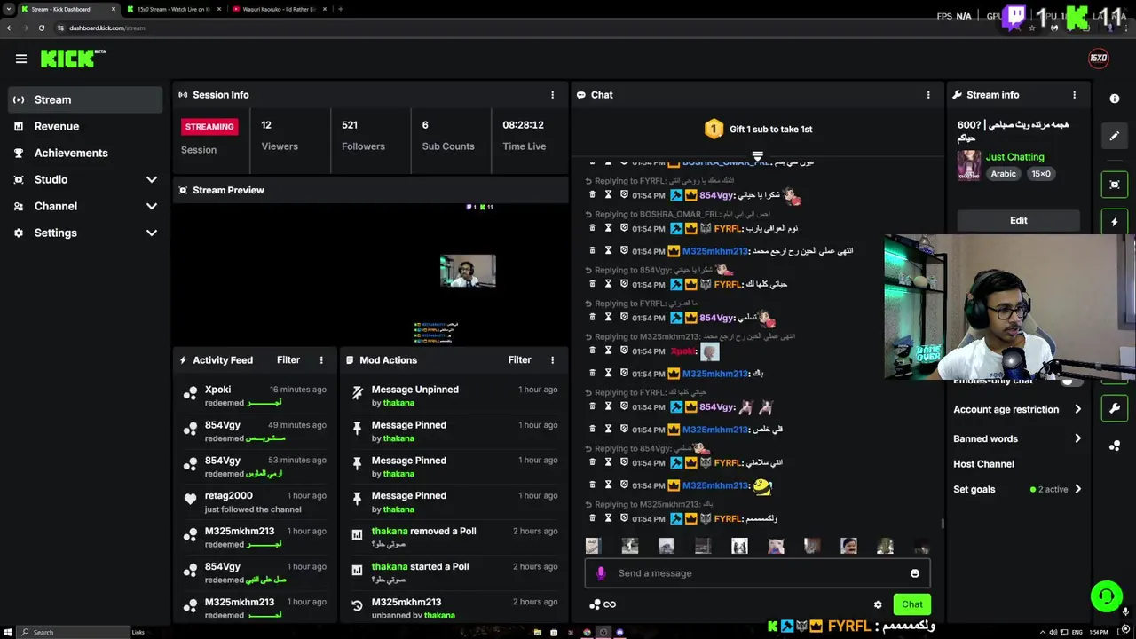Screen dimensions: 1136x639
Task: Open Account age restriction settings
Action: coord(1017,409)
